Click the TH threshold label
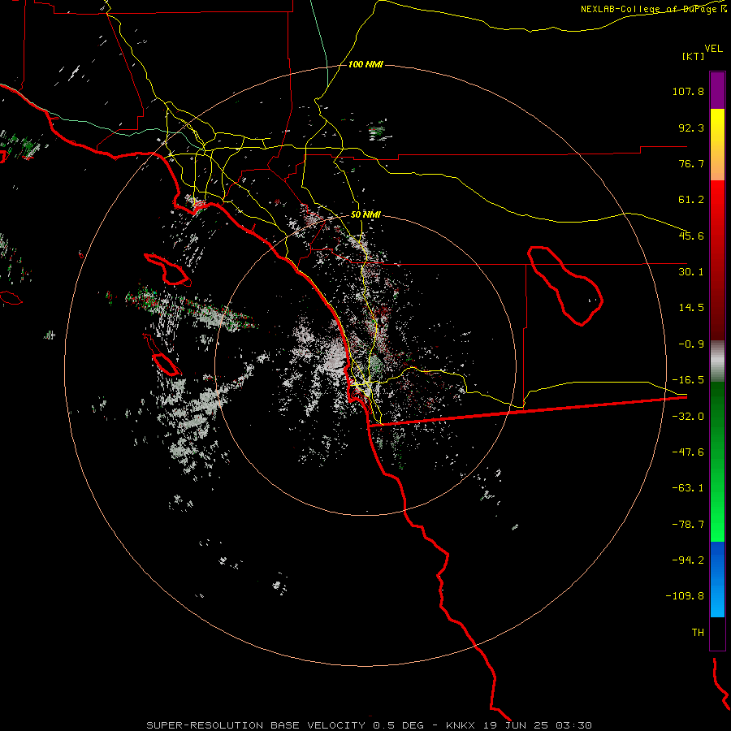Image resolution: width=731 pixels, height=731 pixels. click(x=698, y=632)
